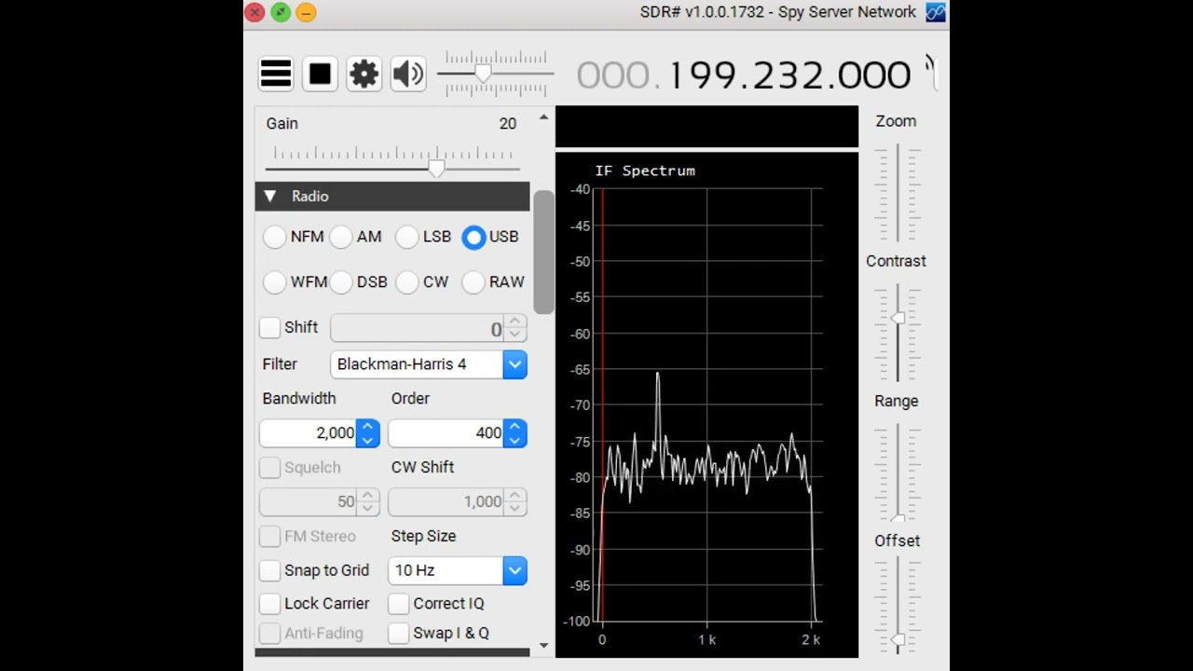Toggle the Swap I & Q checkbox
The width and height of the screenshot is (1193, 671).
(x=399, y=633)
